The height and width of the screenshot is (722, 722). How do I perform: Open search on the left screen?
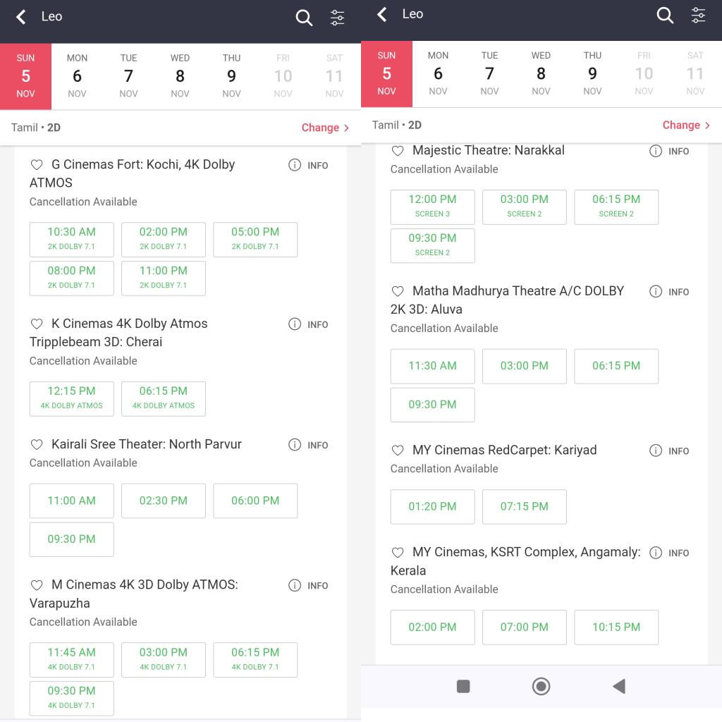(x=304, y=18)
